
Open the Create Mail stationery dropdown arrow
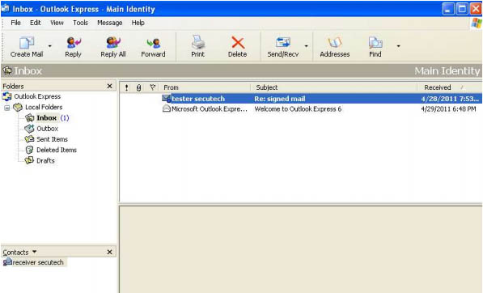point(49,46)
